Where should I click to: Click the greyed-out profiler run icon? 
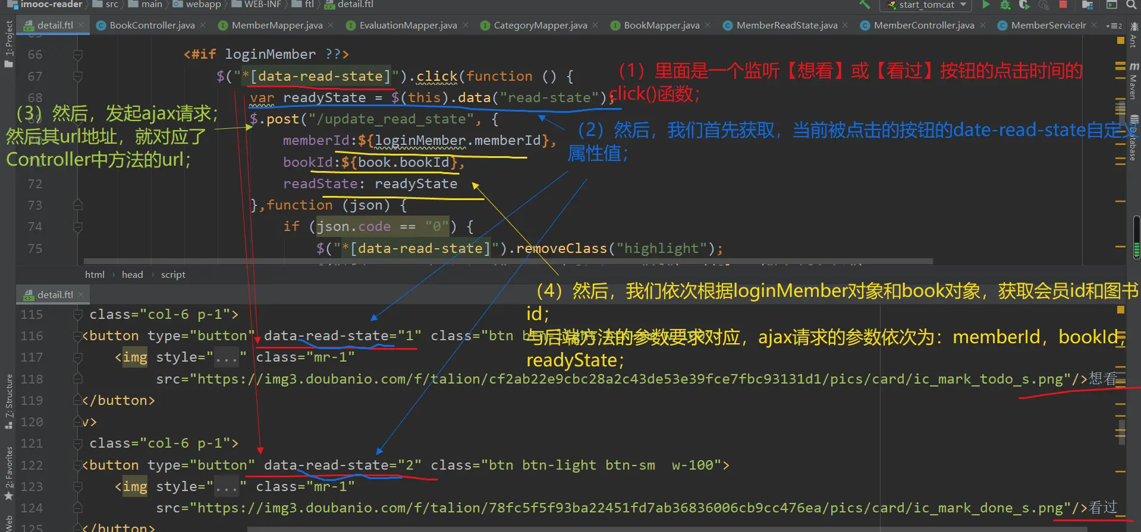[x=1043, y=5]
